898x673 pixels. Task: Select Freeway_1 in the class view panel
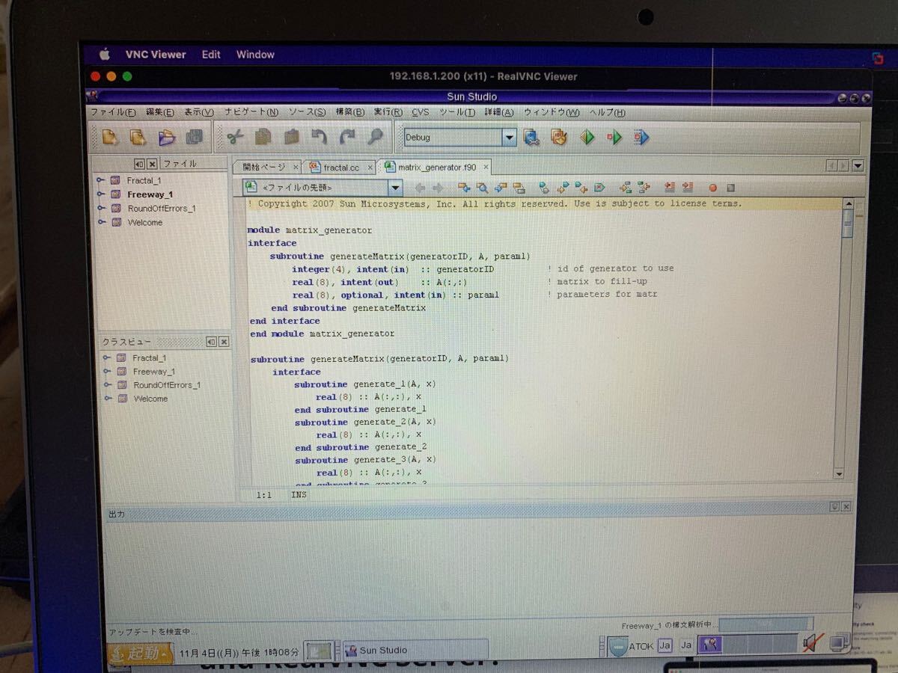click(153, 372)
